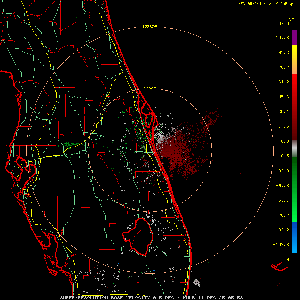Click the 14.5 velocity scale value
The height and width of the screenshot is (300, 300).
pos(284,126)
